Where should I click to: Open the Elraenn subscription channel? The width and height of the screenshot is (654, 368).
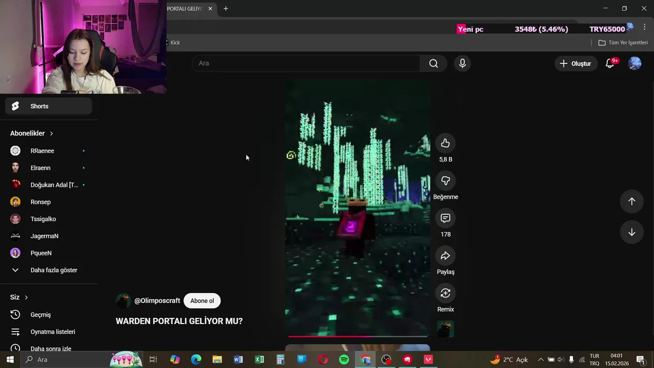pos(49,168)
